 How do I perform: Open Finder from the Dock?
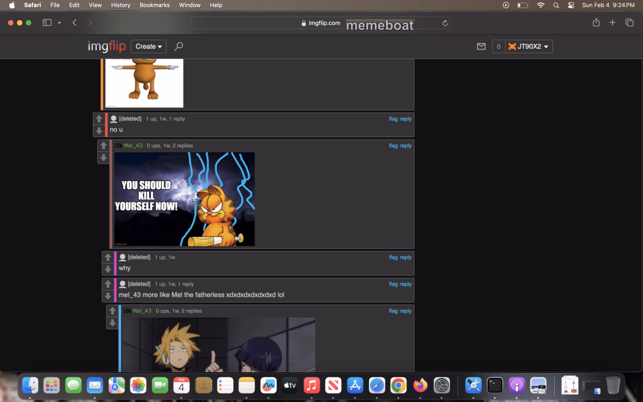(31, 385)
